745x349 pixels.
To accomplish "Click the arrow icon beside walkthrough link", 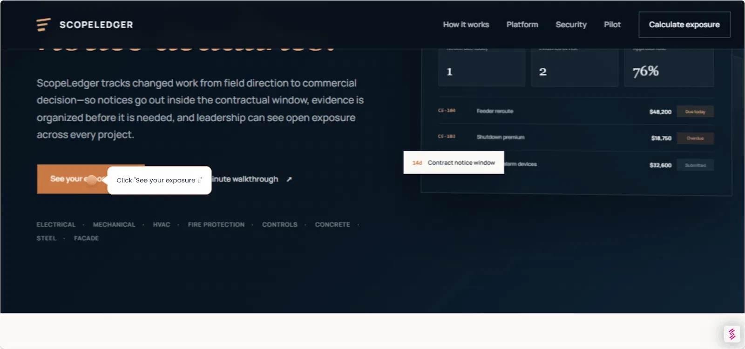I will click(289, 179).
